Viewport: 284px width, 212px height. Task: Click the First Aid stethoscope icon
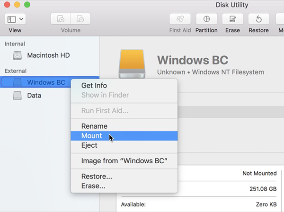(x=180, y=19)
